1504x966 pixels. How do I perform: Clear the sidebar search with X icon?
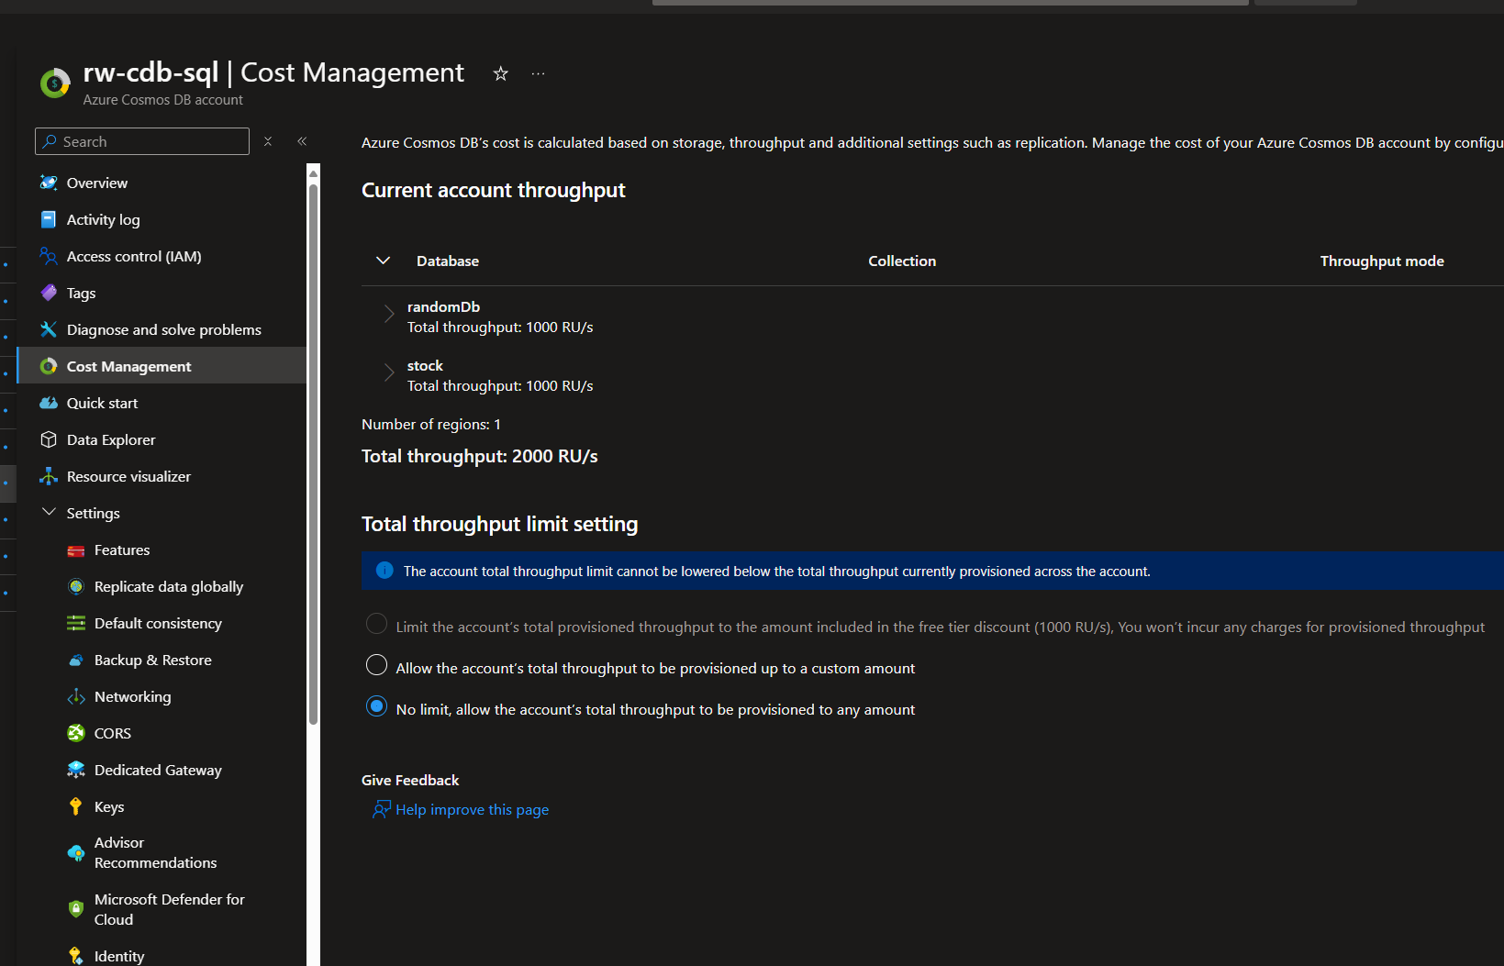point(268,141)
